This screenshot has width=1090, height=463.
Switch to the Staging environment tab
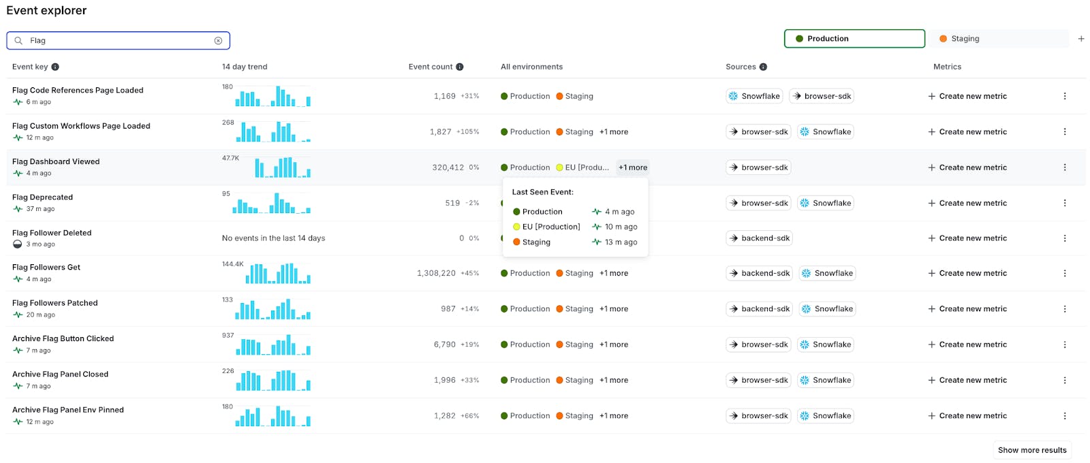tap(1001, 39)
